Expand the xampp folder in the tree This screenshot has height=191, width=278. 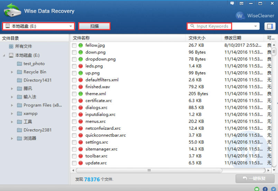[12, 114]
